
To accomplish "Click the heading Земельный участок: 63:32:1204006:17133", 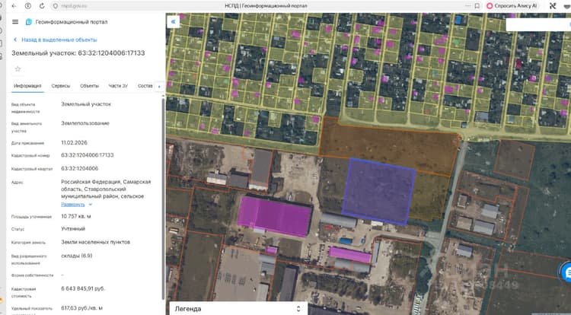I will coord(78,53).
